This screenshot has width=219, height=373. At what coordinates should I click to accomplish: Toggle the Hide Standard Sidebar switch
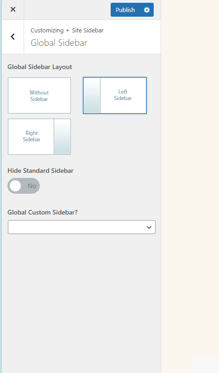click(24, 186)
